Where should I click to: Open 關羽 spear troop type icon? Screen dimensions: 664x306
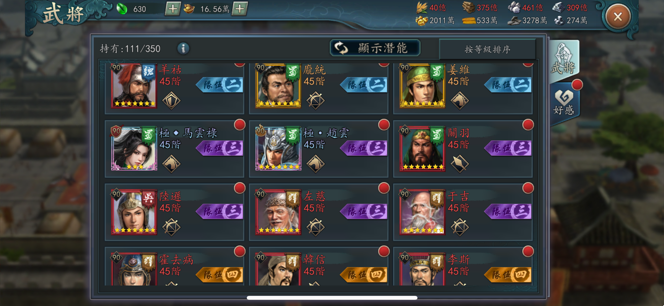coord(459,164)
